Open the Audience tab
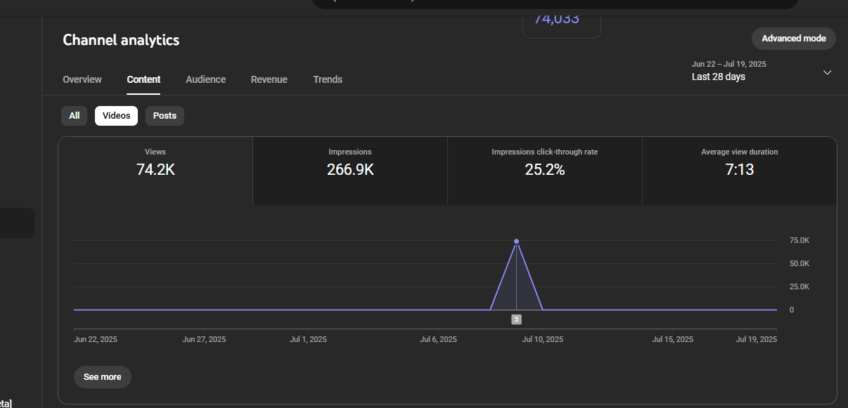Viewport: 848px width, 408px height. click(205, 79)
